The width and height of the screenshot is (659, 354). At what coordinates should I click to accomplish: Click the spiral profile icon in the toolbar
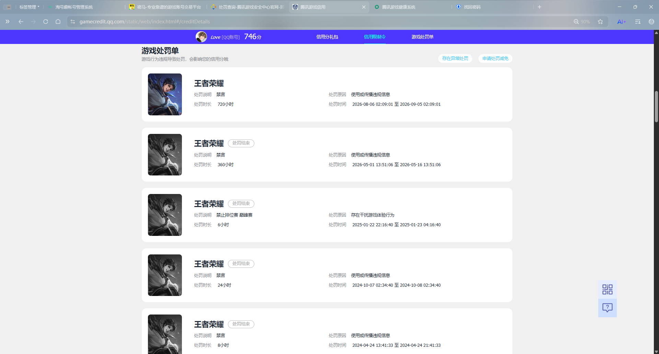[x=651, y=22]
